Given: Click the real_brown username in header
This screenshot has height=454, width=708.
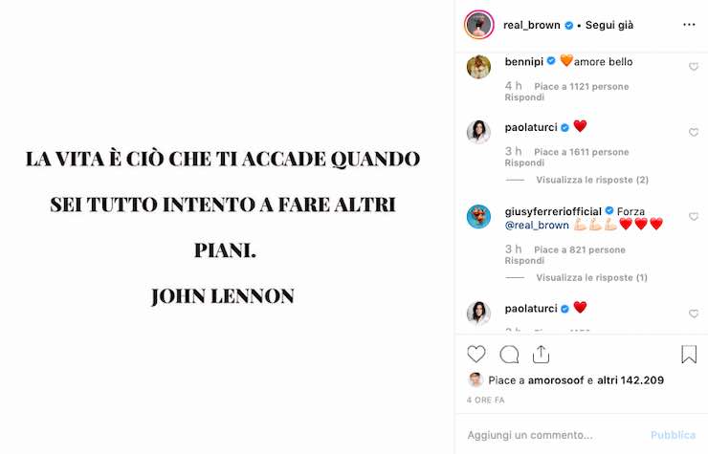Looking at the screenshot, I should pyautogui.click(x=532, y=25).
